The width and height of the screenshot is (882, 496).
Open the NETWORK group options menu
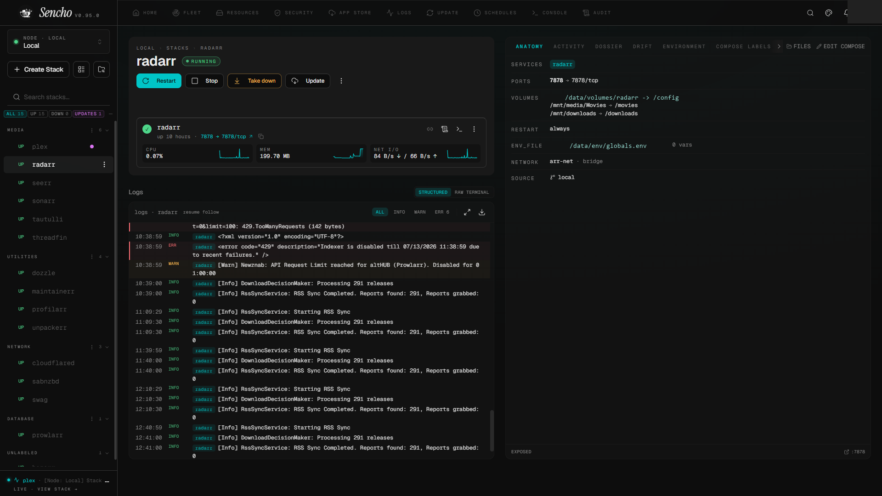coord(92,347)
